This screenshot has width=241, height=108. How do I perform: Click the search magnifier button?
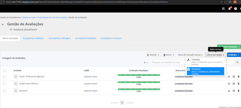pos(238,62)
